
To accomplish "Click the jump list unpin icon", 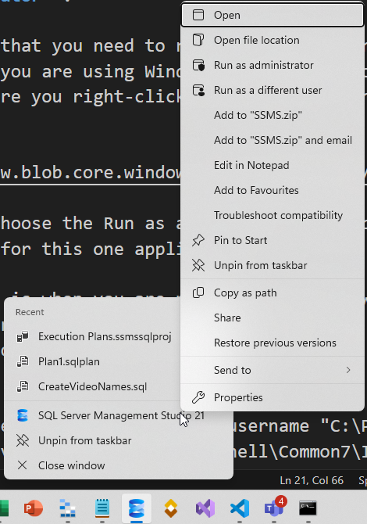I will tap(23, 440).
